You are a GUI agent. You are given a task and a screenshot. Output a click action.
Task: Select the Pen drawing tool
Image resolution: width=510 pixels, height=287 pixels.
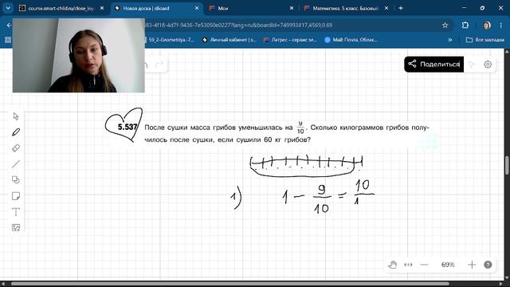click(16, 132)
